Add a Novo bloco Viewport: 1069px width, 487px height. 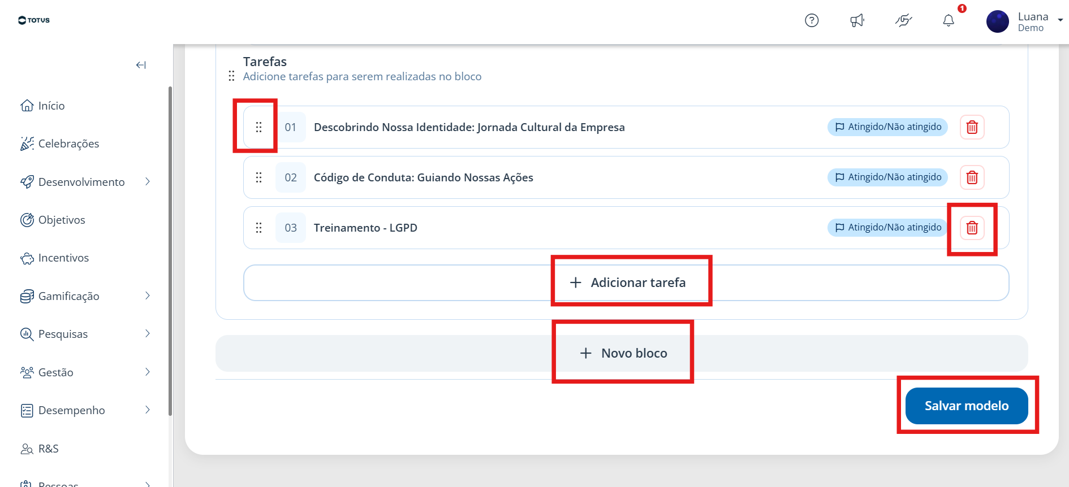pos(622,353)
